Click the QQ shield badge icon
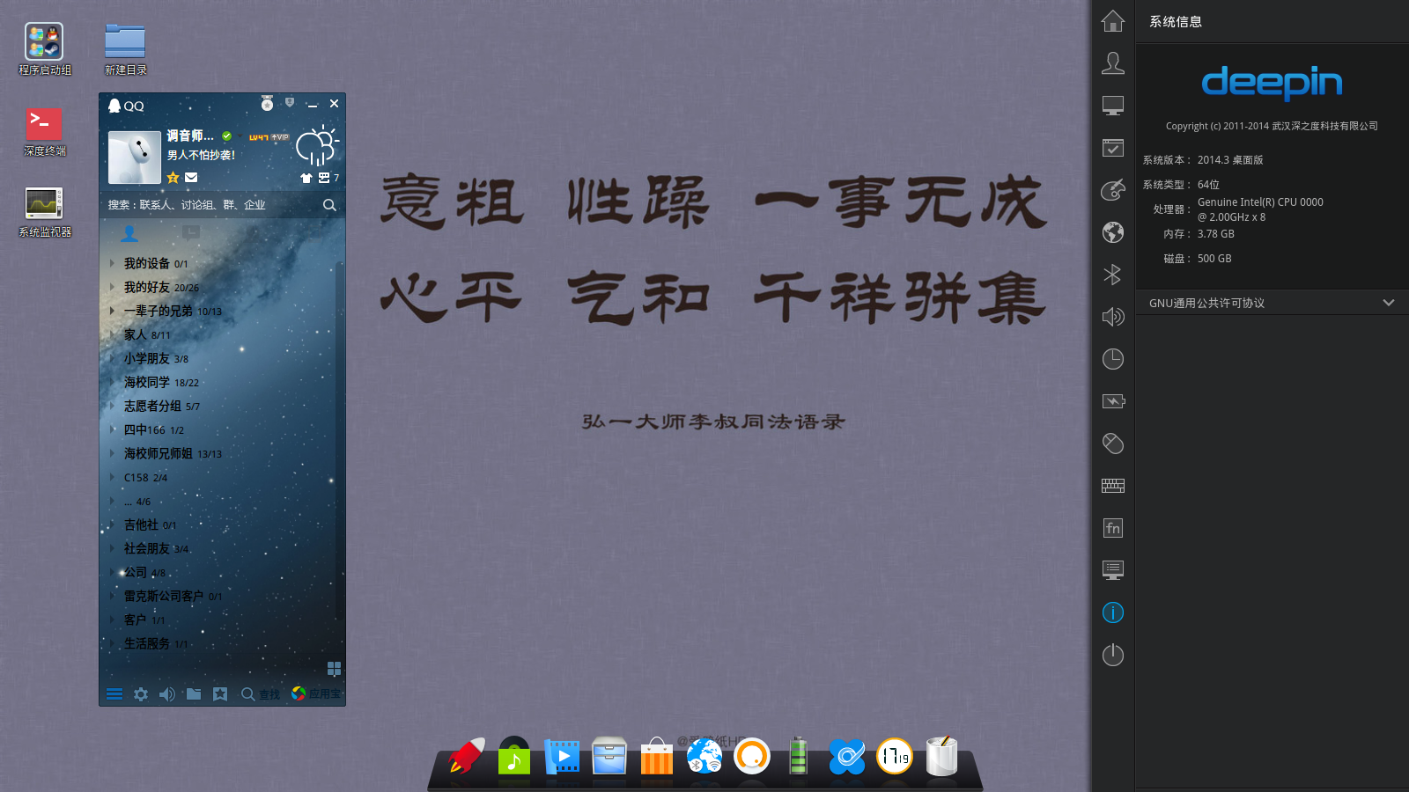1409x792 pixels. pyautogui.click(x=290, y=103)
